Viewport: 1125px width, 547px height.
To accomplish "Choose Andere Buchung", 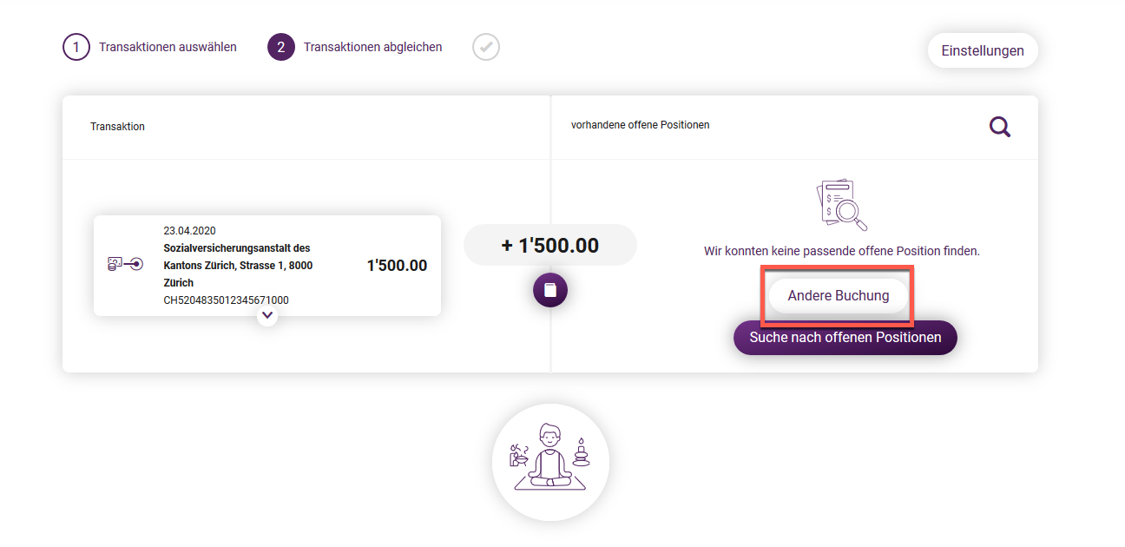I will coord(839,296).
